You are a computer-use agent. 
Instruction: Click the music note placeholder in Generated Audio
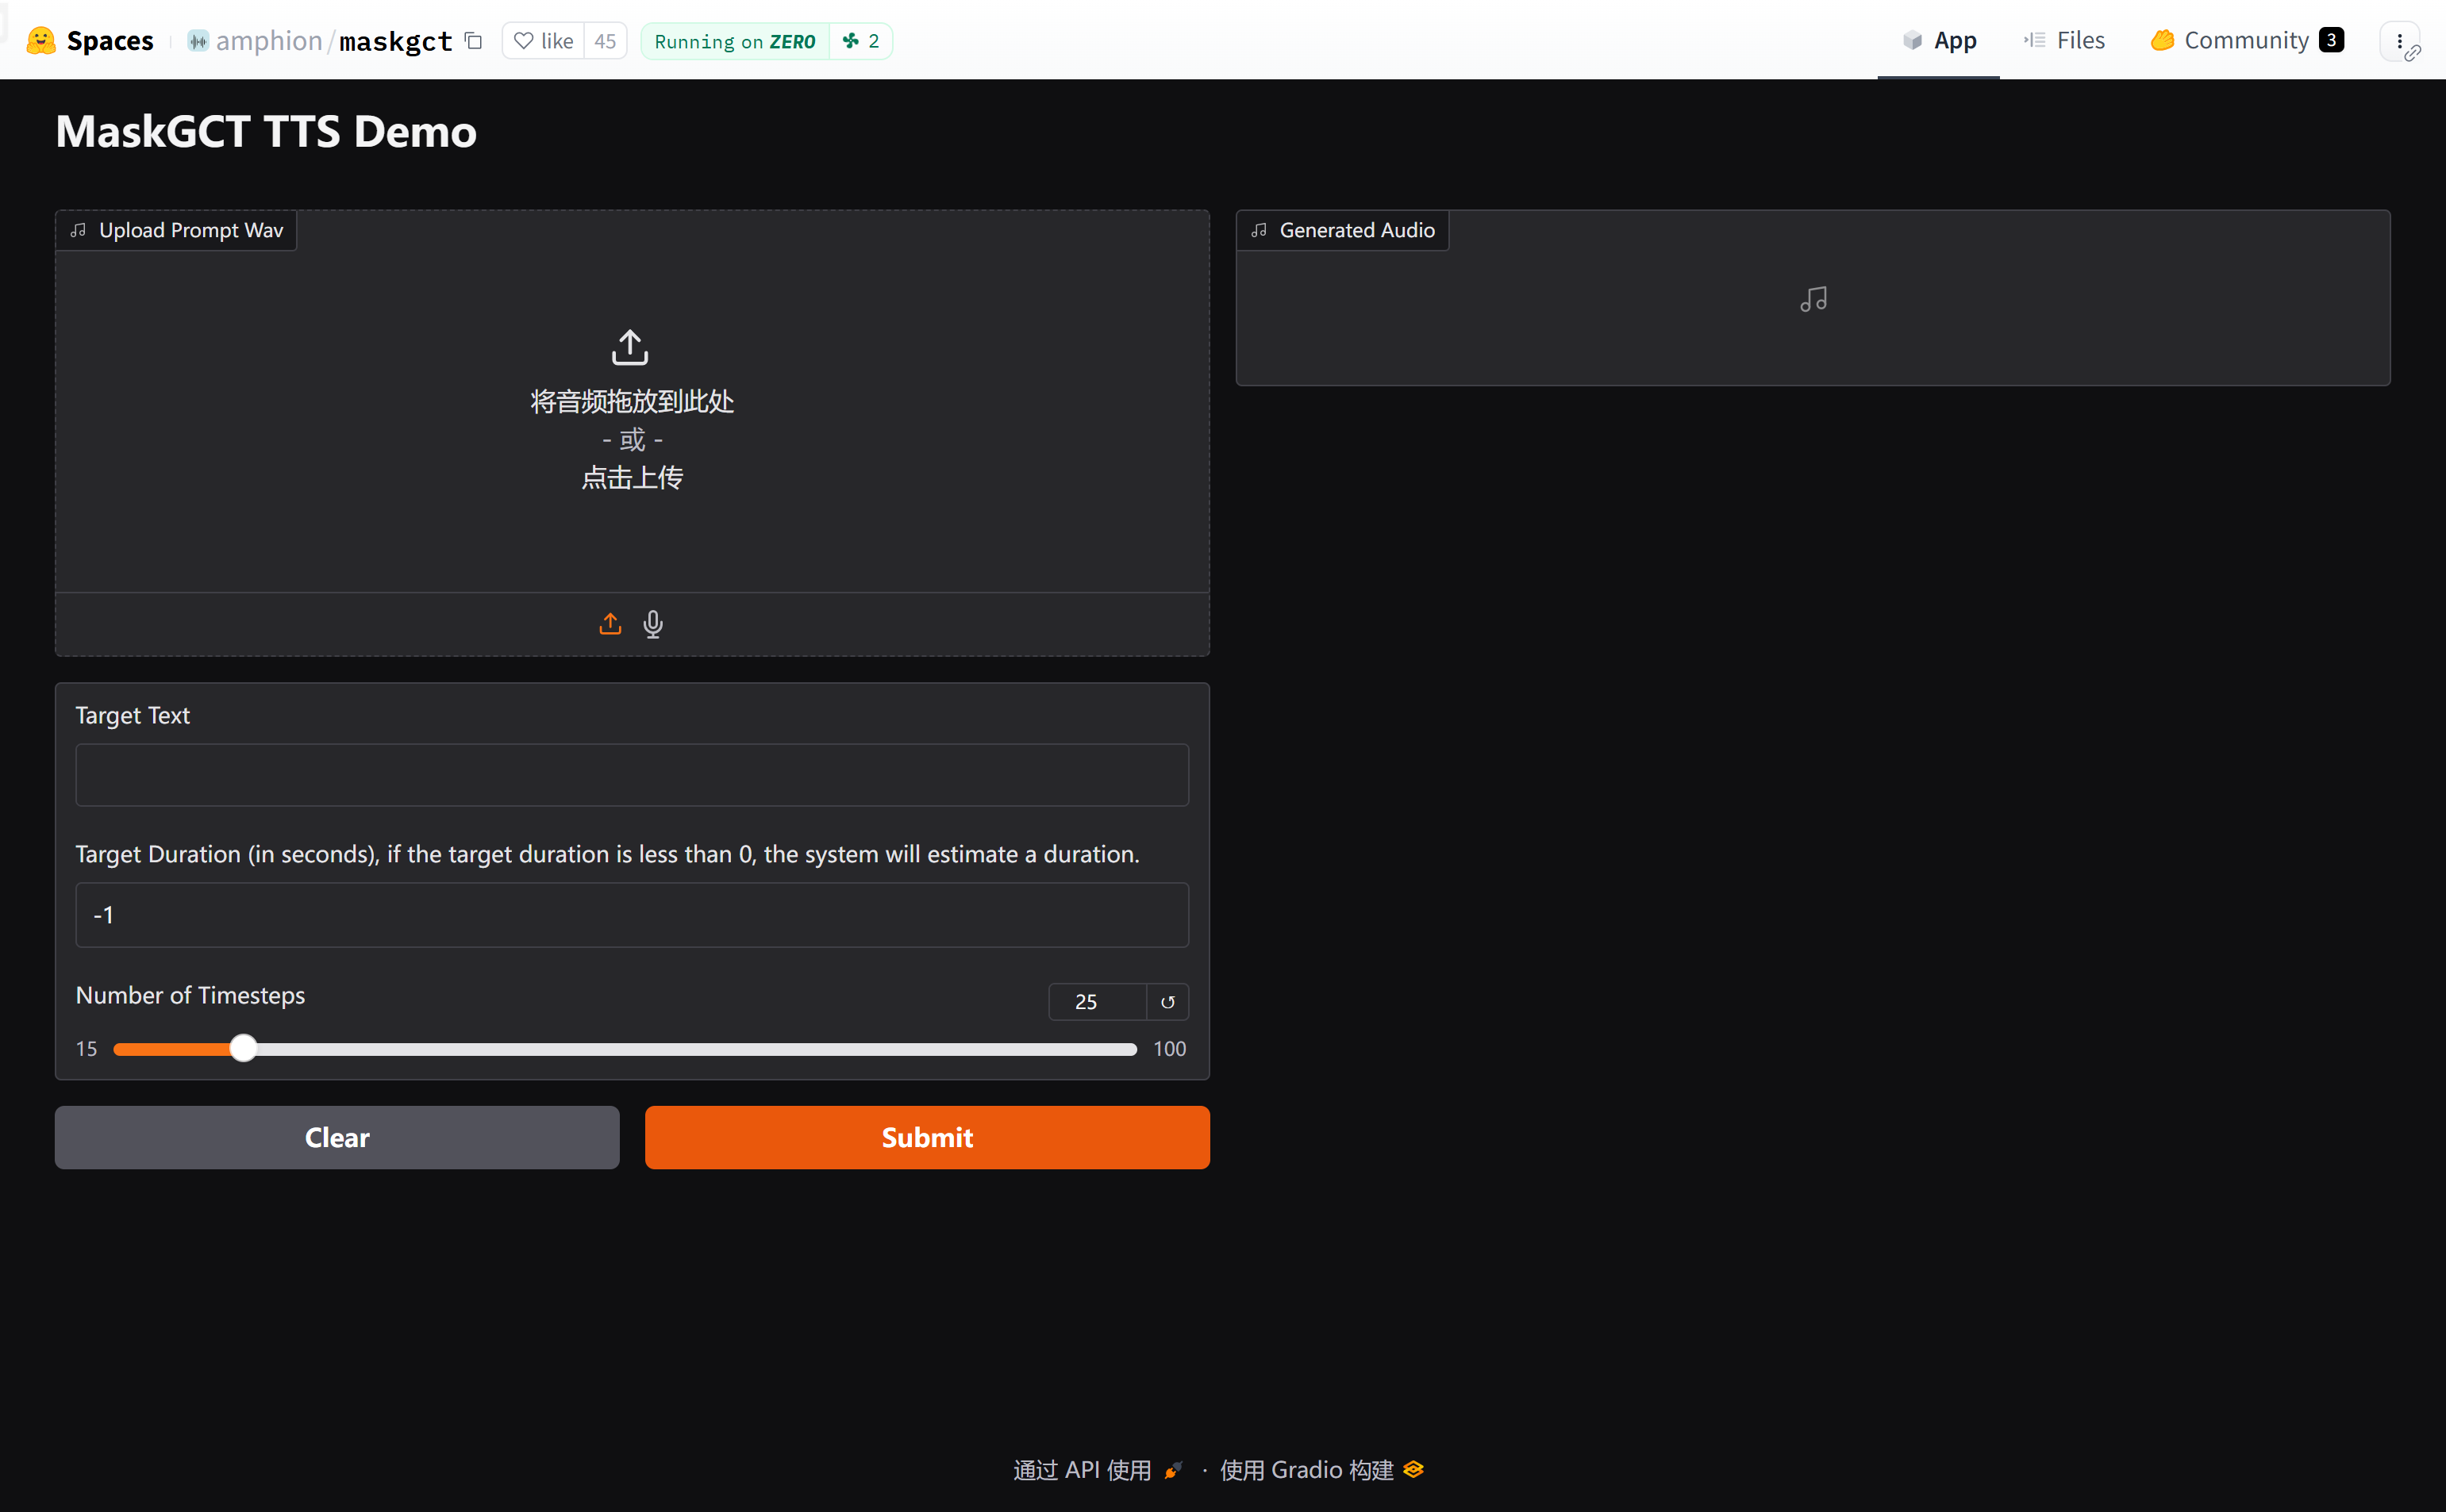pyautogui.click(x=1813, y=299)
